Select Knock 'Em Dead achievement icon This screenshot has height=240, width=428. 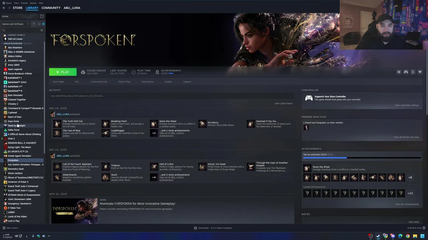point(202,167)
